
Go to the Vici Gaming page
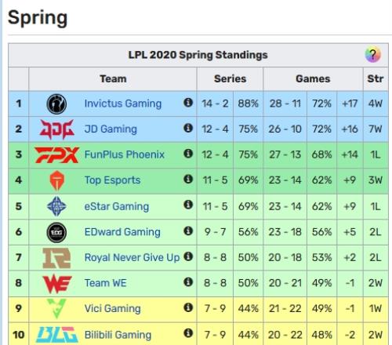[112, 309]
